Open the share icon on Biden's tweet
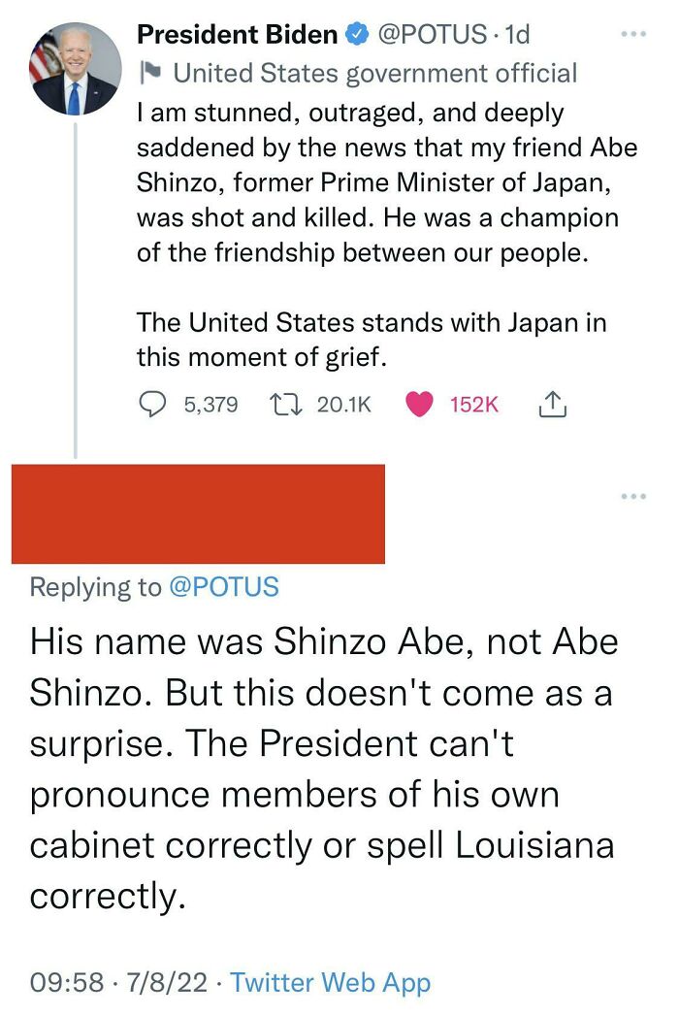Viewport: 679px width, 1017px height. point(550,404)
